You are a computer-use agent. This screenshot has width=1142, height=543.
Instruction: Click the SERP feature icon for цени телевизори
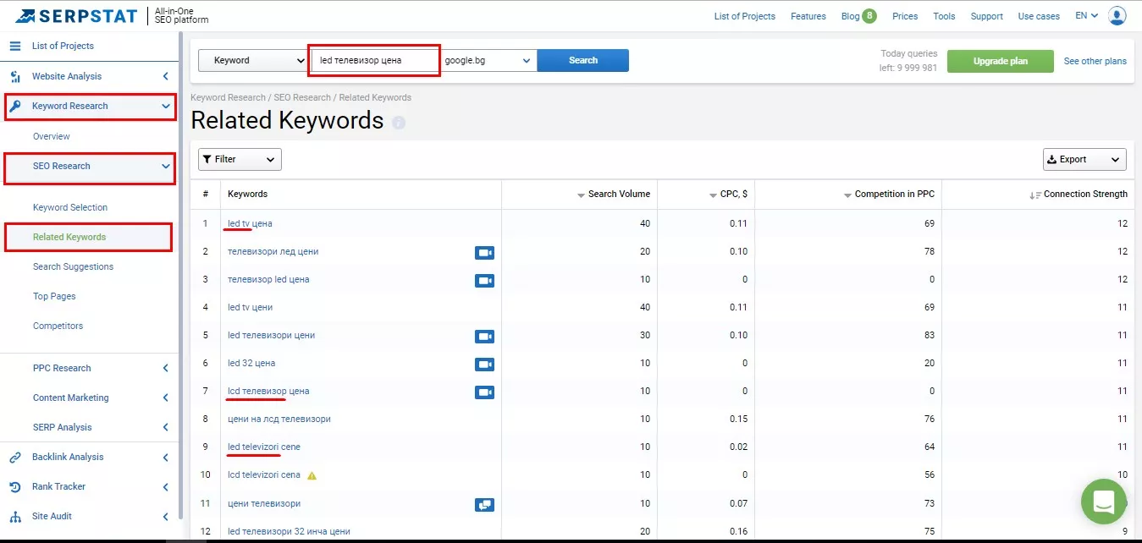click(x=484, y=504)
